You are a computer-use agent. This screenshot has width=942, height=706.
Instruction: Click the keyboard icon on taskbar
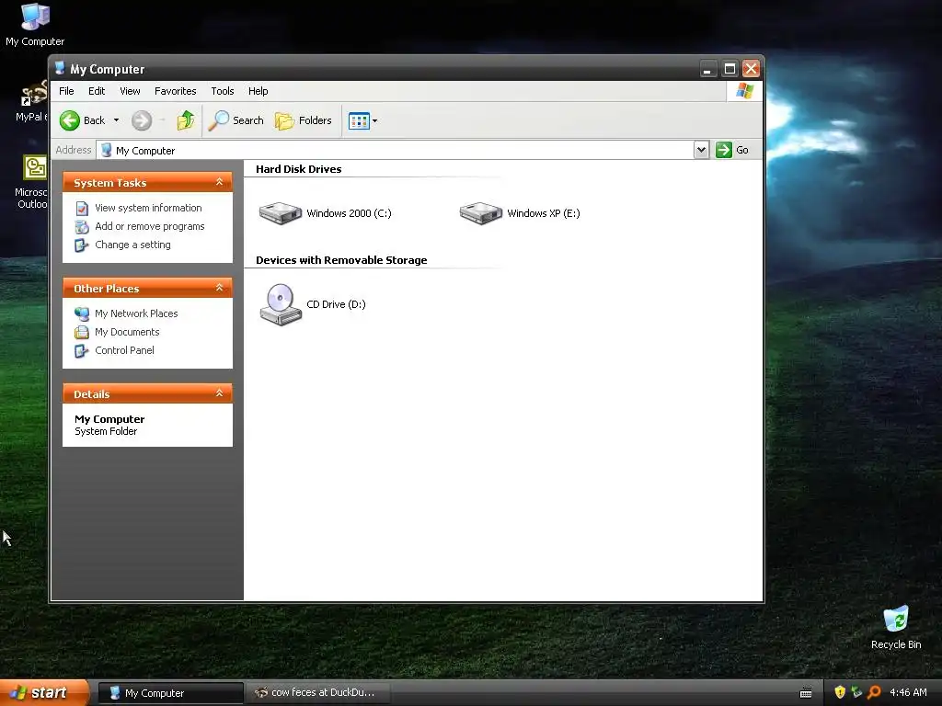(x=806, y=693)
